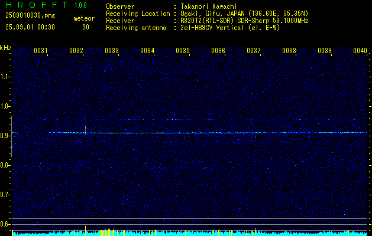372x236 pixels.
Task: Click the Receiver field label
Action: (120, 21)
